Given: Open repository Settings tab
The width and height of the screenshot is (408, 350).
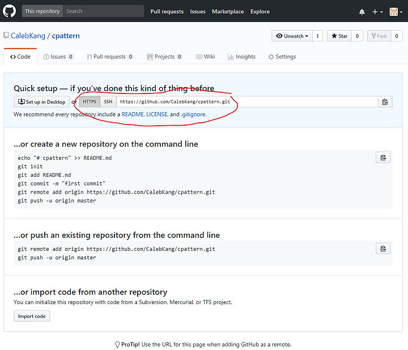Looking at the screenshot, I should (x=282, y=57).
